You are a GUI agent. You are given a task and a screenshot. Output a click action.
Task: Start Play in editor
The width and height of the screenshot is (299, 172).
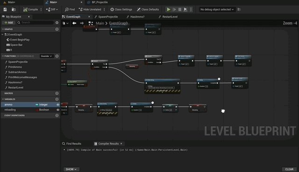(168, 9)
